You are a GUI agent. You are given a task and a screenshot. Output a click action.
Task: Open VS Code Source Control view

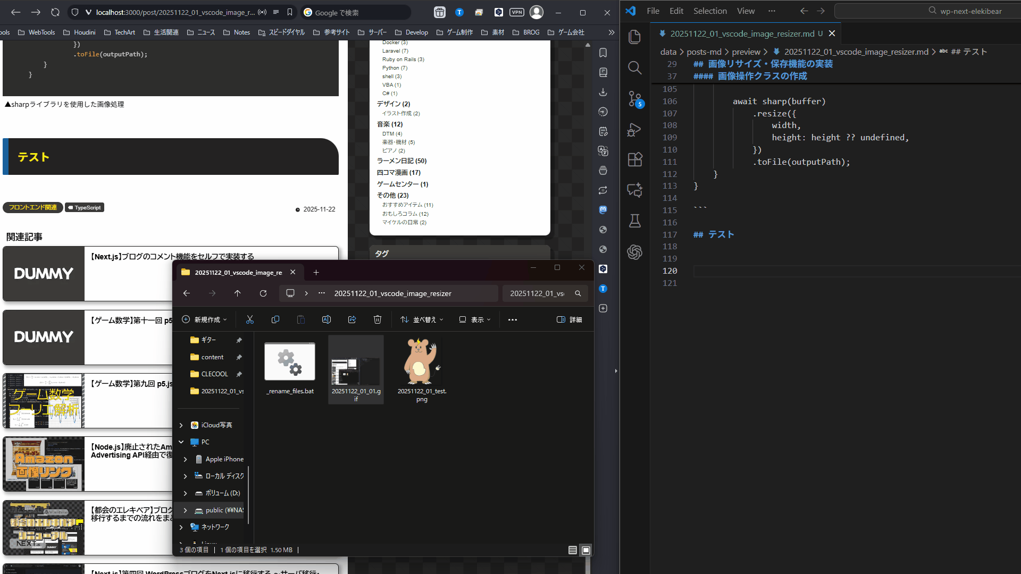point(634,99)
